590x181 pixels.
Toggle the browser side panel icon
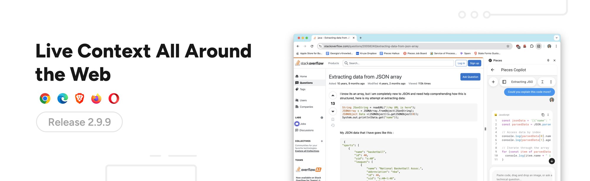(x=539, y=46)
